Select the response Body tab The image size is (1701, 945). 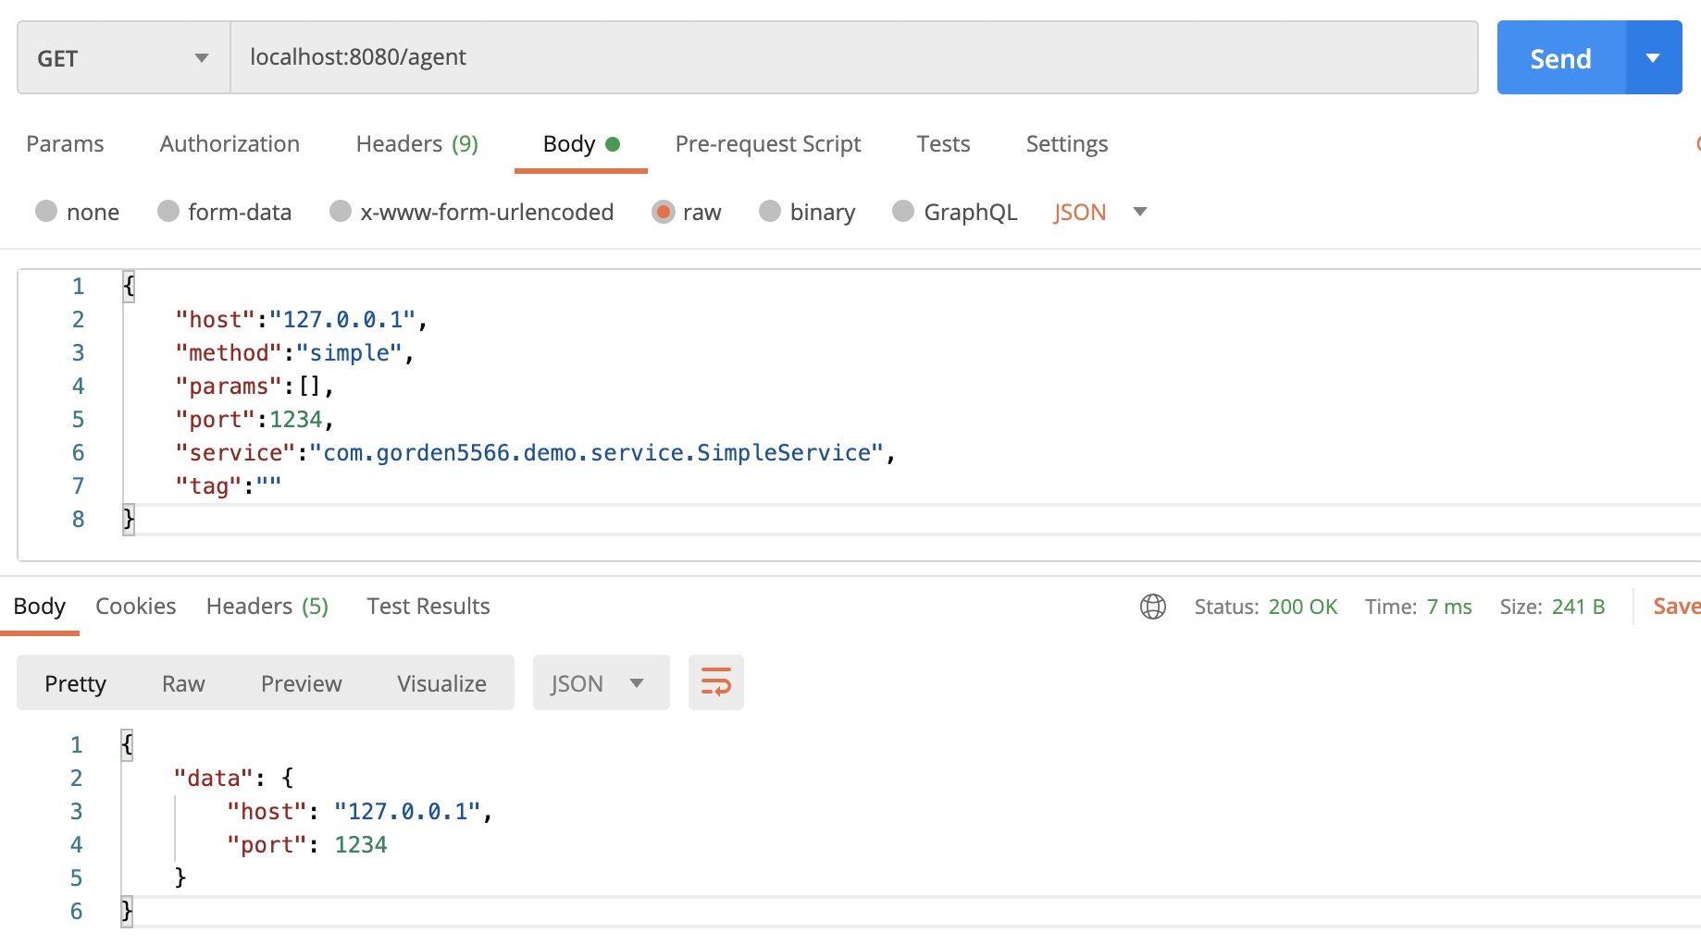(40, 606)
